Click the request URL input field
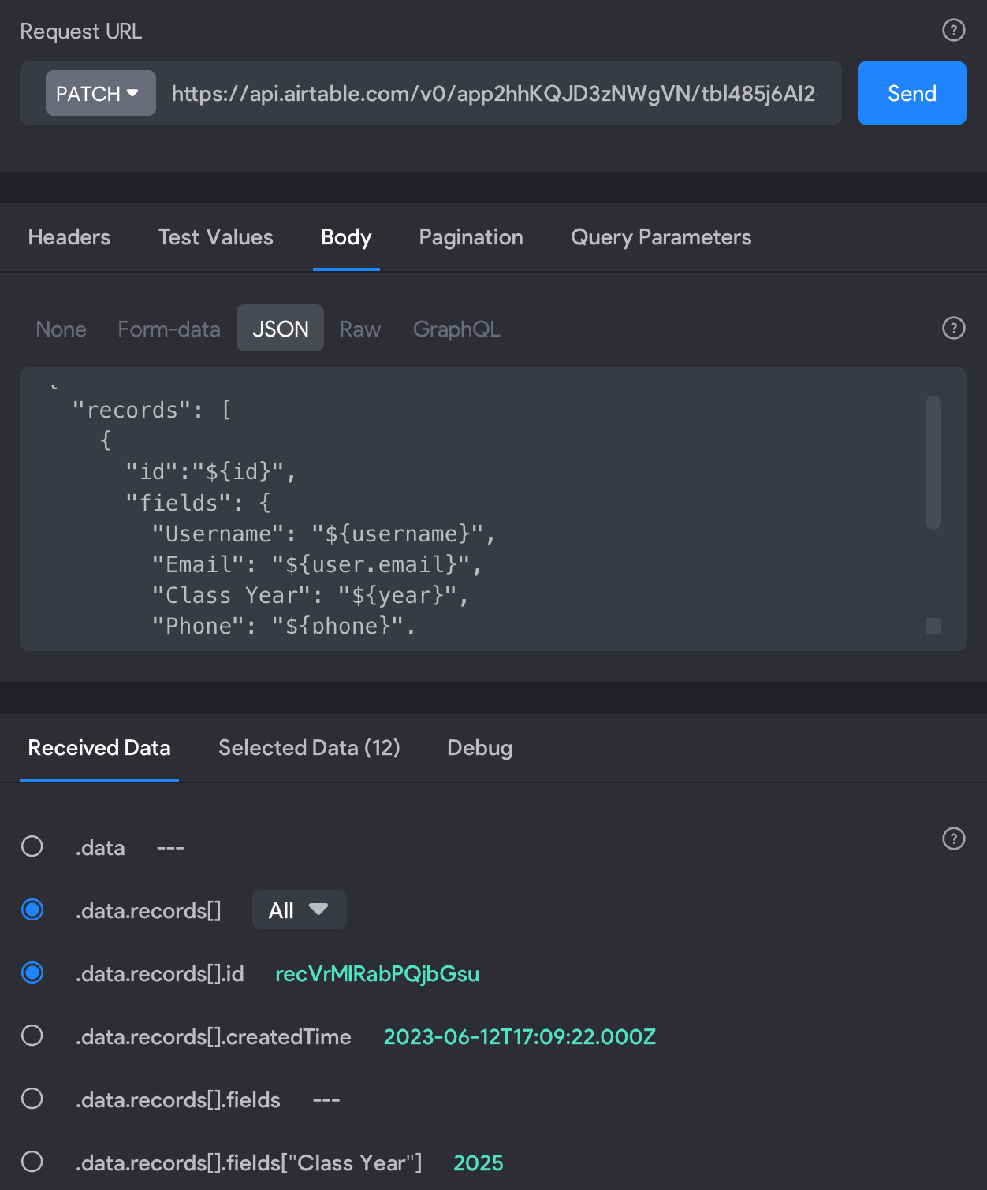This screenshot has width=987, height=1190. [x=494, y=94]
